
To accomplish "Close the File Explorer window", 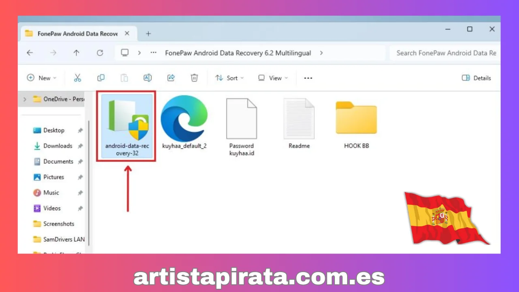I will pos(492,29).
